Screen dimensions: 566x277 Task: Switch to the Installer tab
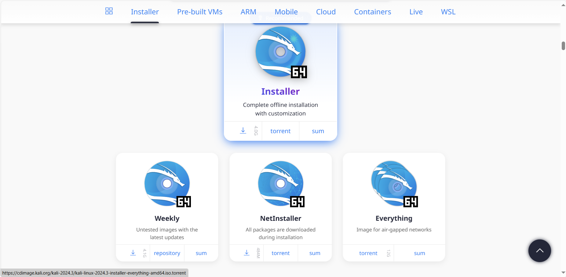(x=145, y=12)
